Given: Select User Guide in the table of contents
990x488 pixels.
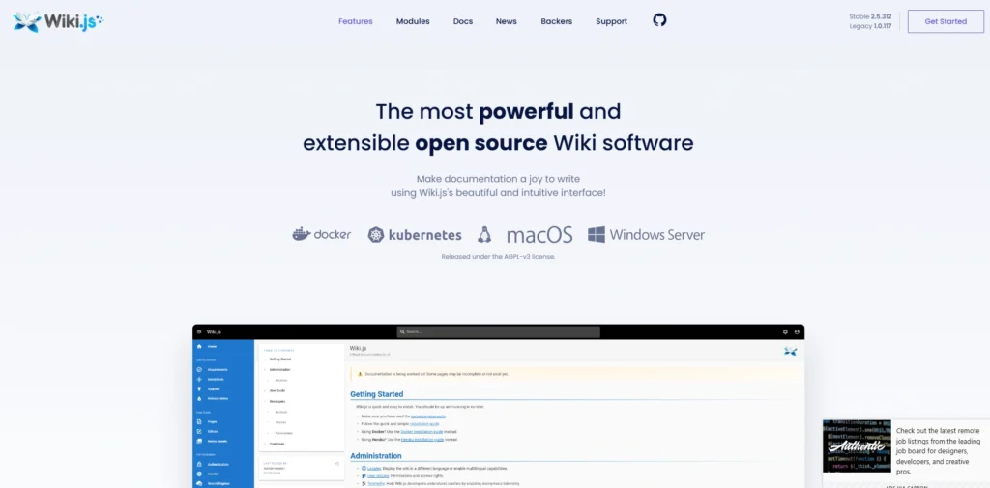Looking at the screenshot, I should [x=277, y=390].
